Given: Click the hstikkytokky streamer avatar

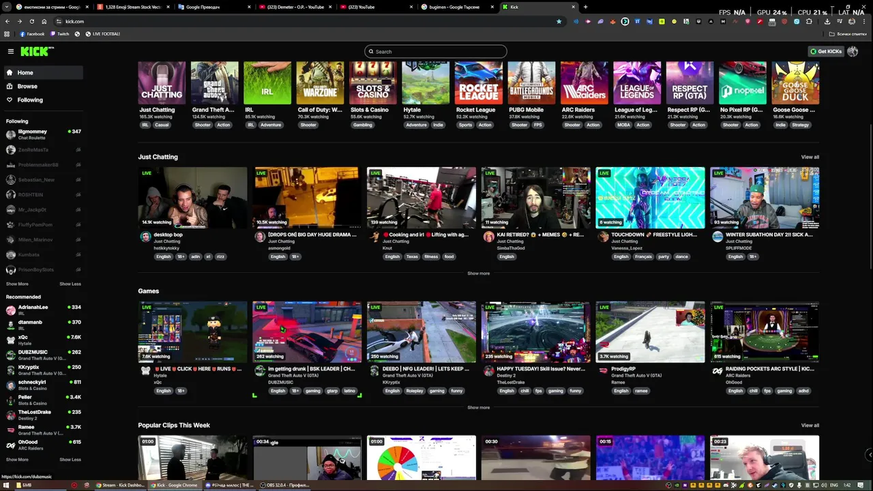Looking at the screenshot, I should (x=145, y=237).
